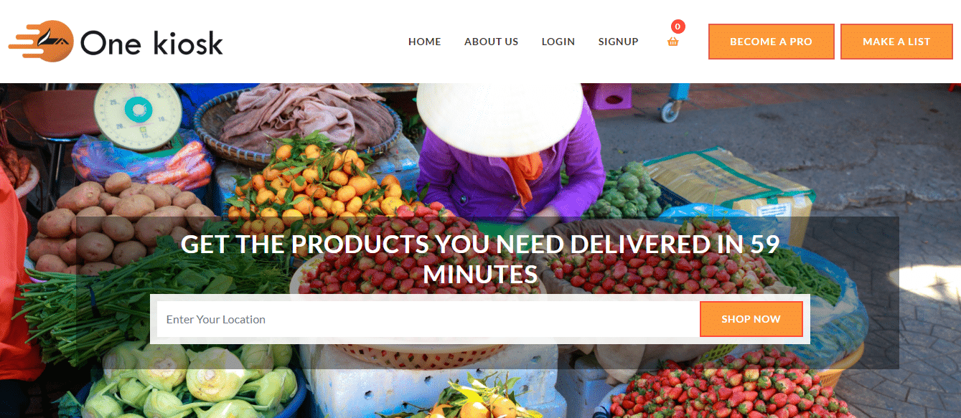Select LOGIN in the navigation bar
The height and width of the screenshot is (418, 961).
point(558,42)
